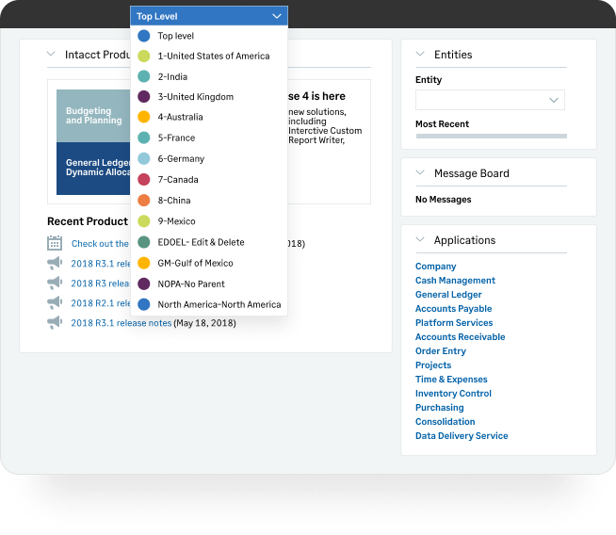This screenshot has height=535, width=616.
Task: Click the purple dot for 3-United Kingdom
Action: tap(143, 97)
